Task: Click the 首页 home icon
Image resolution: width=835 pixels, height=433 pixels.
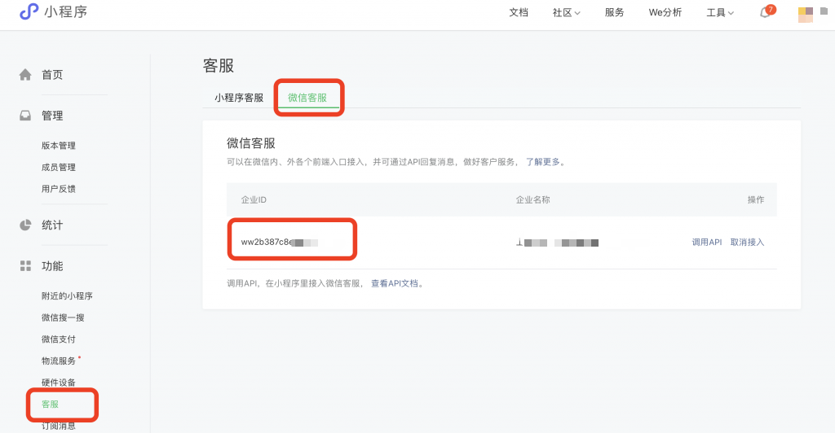Action: pyautogui.click(x=25, y=75)
